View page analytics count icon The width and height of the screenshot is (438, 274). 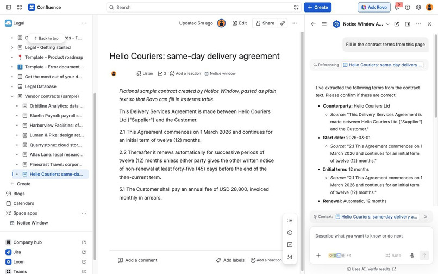click(x=162, y=73)
